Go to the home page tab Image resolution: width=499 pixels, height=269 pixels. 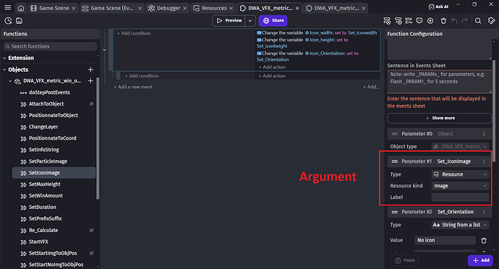pyautogui.click(x=21, y=8)
